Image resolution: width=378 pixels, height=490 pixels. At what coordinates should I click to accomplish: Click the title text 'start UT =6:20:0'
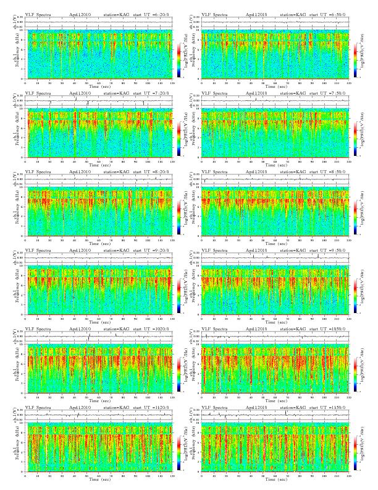click(151, 14)
